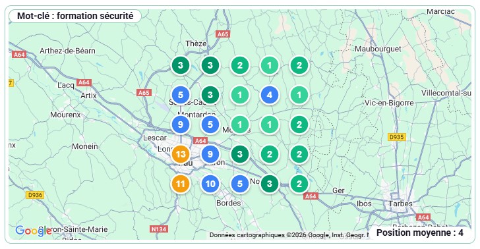Click blue marker 5 right of blue 10

point(240,184)
